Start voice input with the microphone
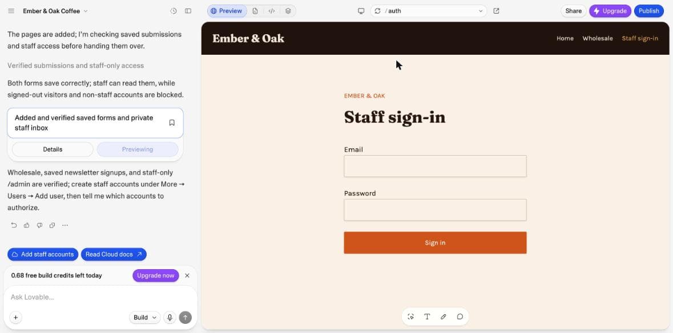 coord(170,318)
